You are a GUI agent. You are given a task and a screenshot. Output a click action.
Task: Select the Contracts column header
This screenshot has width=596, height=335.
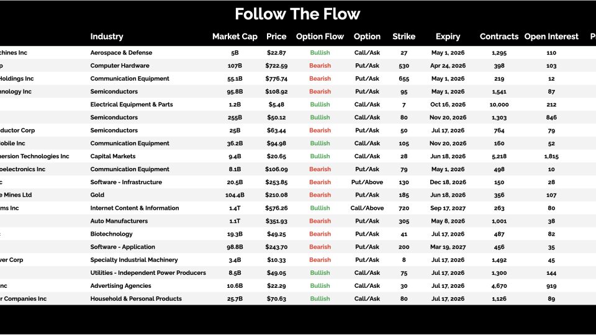tap(499, 37)
